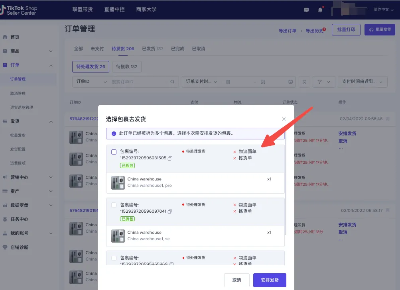
Task: Open the messages chat icon in top bar
Action: pyautogui.click(x=306, y=9)
